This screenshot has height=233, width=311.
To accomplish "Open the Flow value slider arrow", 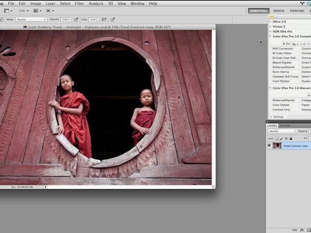I will click(98, 19).
